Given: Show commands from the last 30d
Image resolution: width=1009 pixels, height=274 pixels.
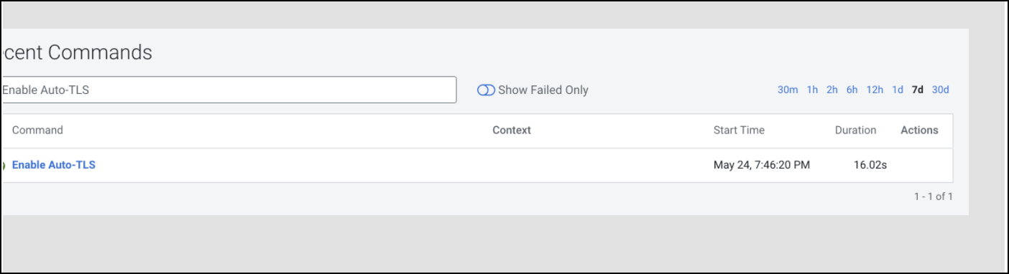Looking at the screenshot, I should tap(941, 90).
